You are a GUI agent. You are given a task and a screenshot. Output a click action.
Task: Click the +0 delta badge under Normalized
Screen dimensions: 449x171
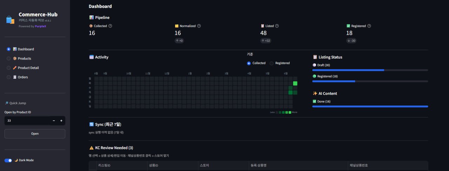pos(180,41)
